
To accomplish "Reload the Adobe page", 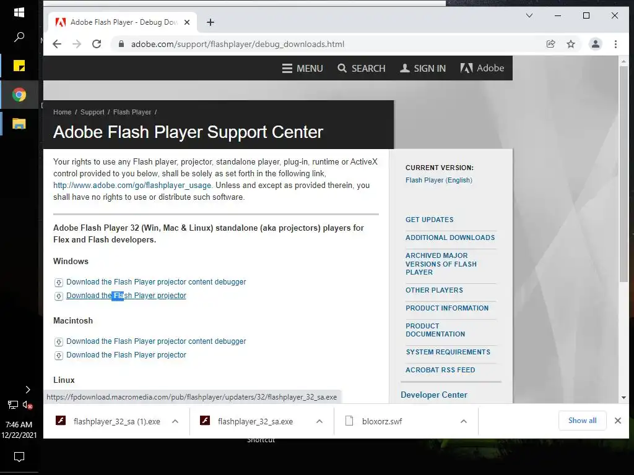I will click(97, 44).
